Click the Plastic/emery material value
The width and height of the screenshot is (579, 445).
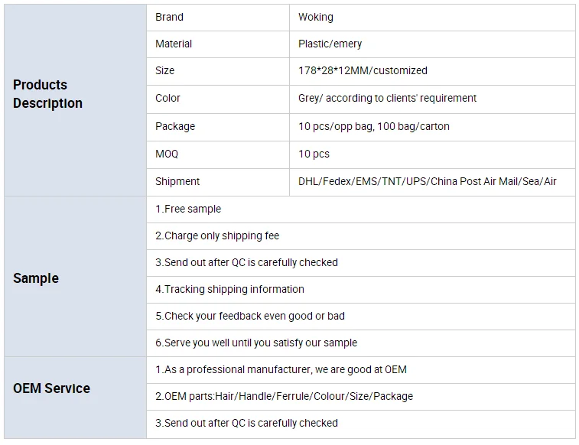[x=330, y=44]
